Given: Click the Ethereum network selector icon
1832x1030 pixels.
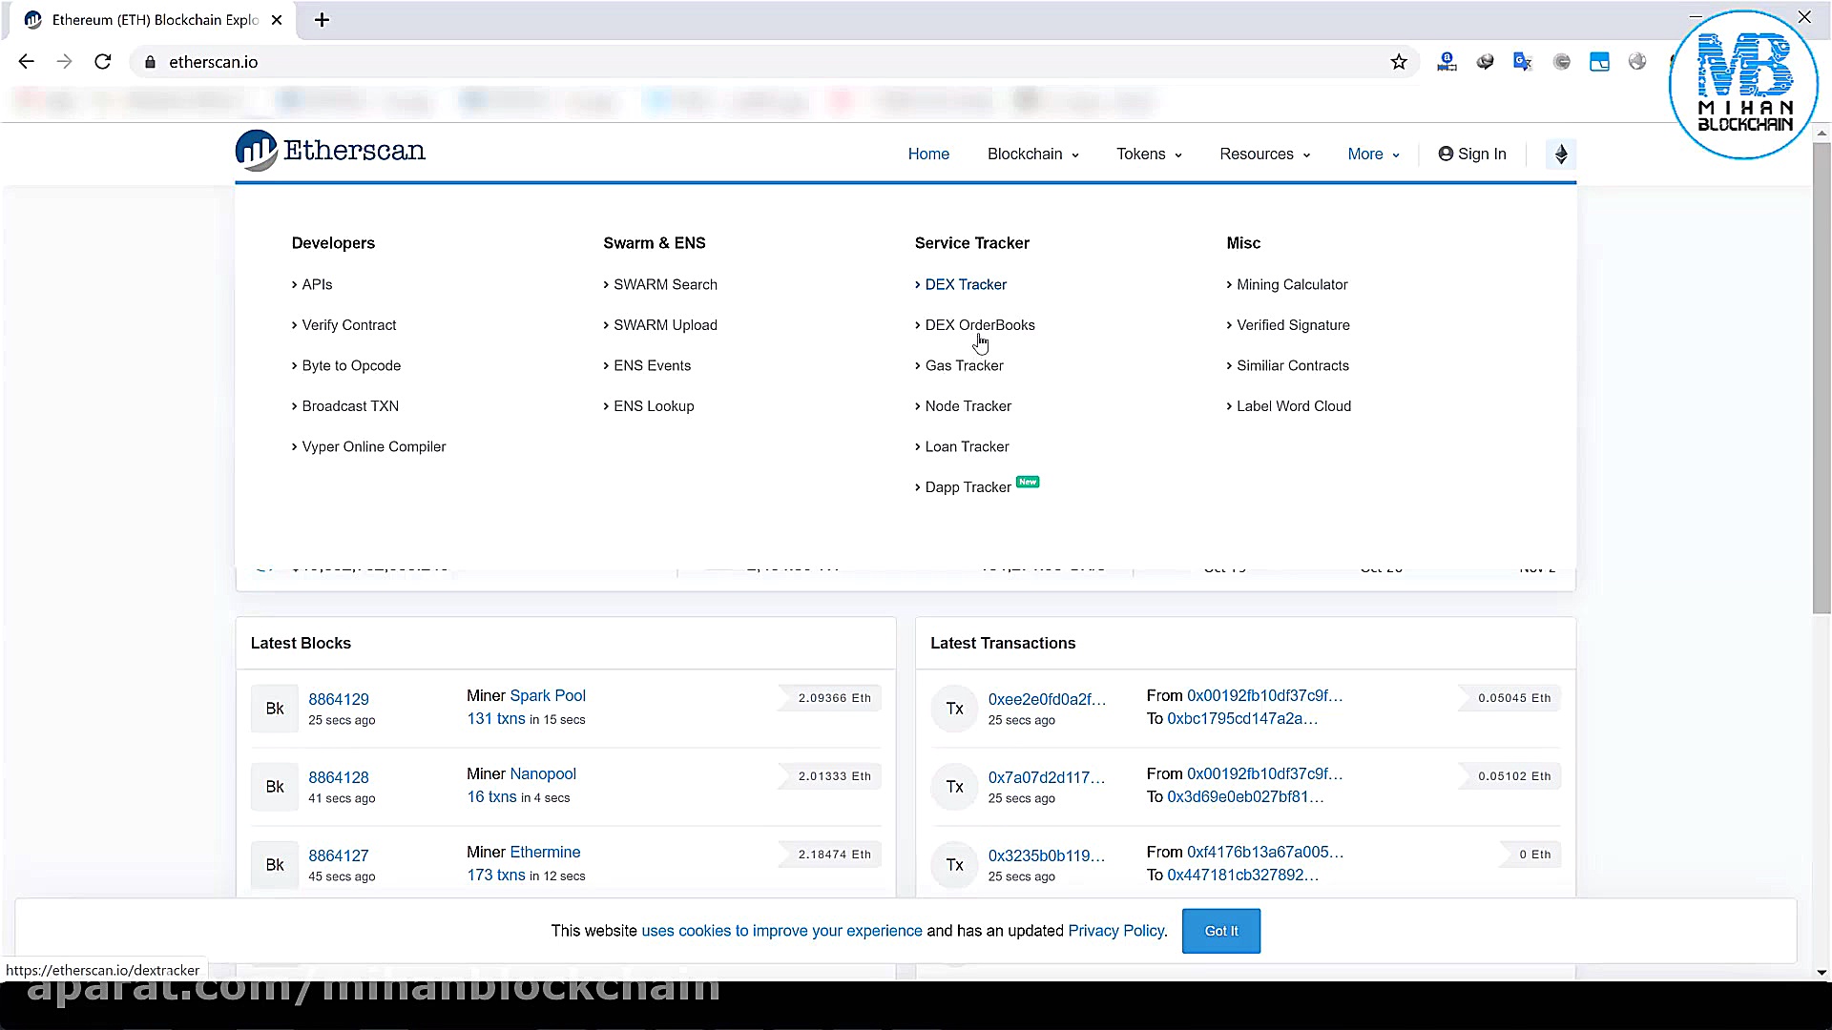Looking at the screenshot, I should pyautogui.click(x=1561, y=154).
